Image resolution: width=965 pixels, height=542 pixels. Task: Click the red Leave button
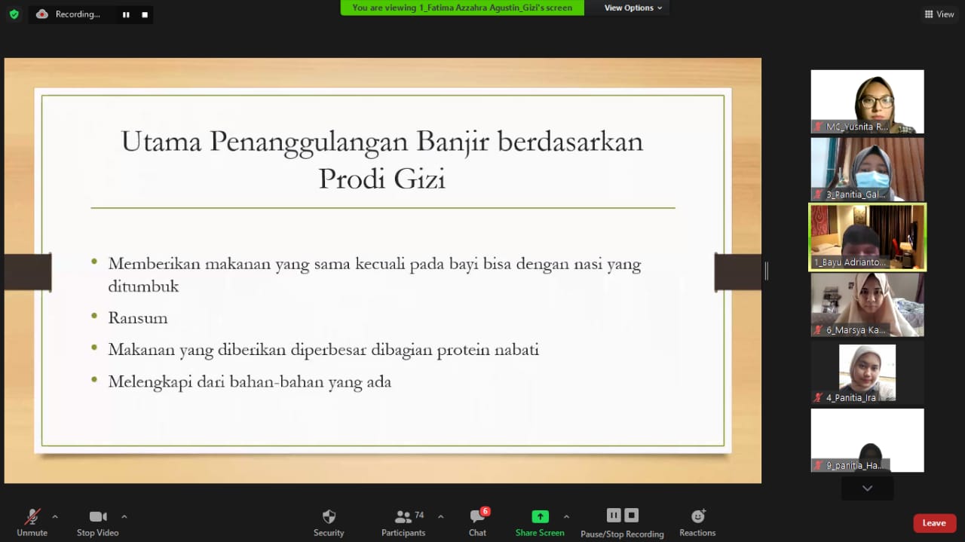tap(934, 523)
